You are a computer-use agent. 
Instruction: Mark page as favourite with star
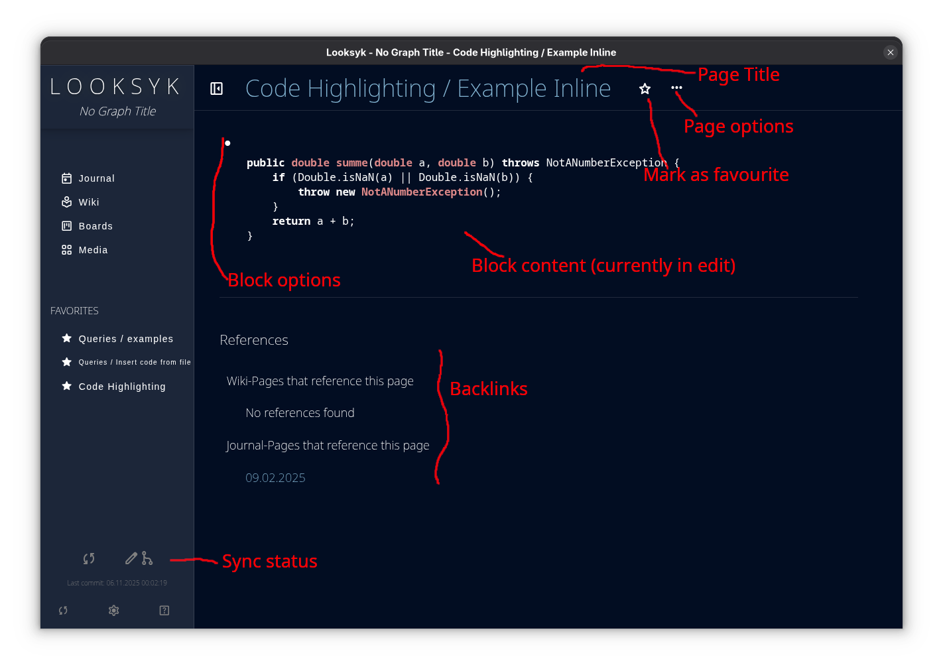click(645, 89)
